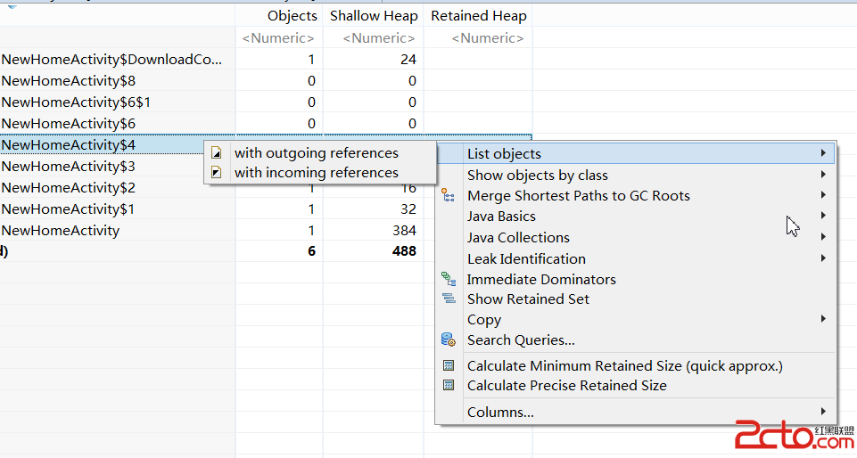
Task: Expand the Columns... submenu arrow
Action: point(823,412)
